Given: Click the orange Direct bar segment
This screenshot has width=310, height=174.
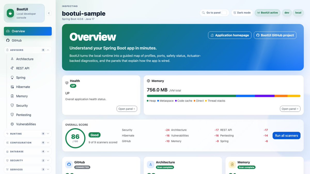Looking at the screenshot, I should (x=281, y=96).
